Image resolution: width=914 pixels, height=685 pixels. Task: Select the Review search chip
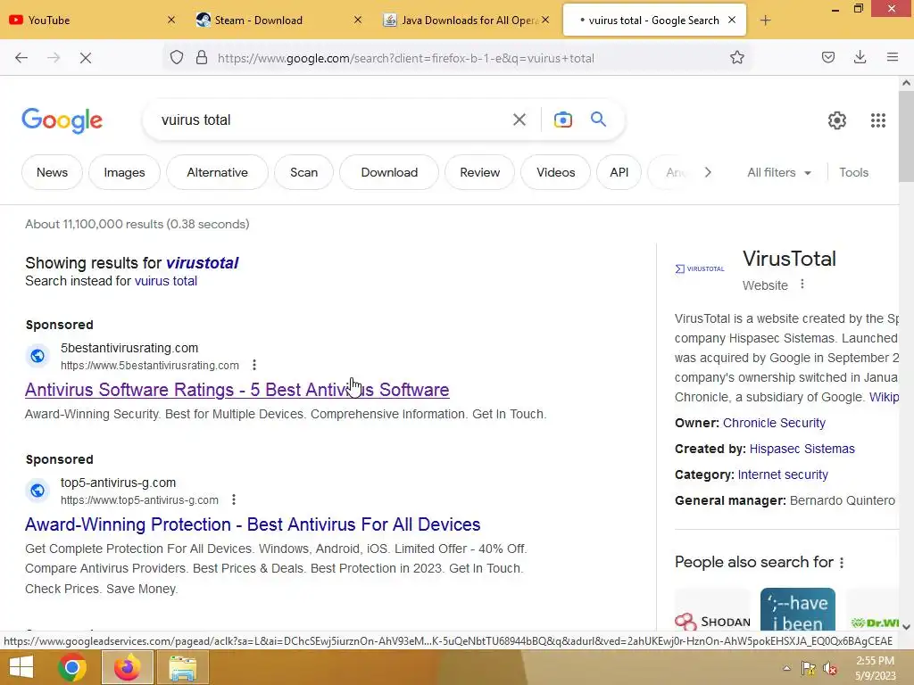[479, 172]
